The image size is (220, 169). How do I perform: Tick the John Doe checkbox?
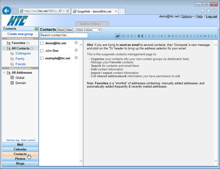(x=42, y=51)
